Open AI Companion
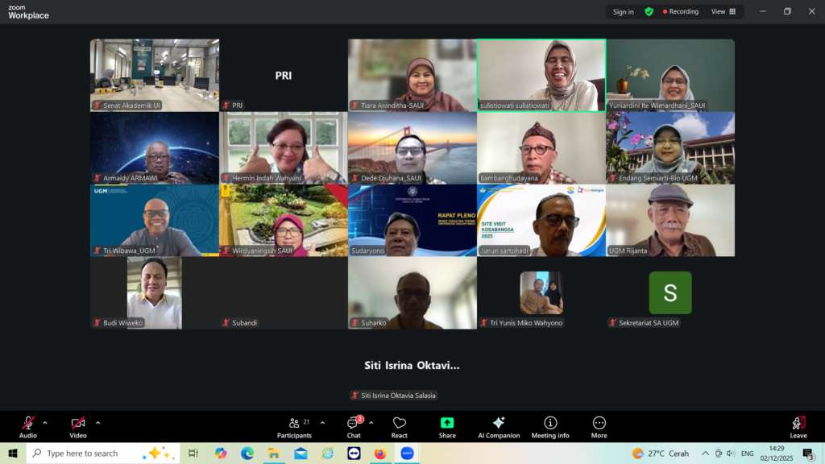This screenshot has width=825, height=464. [x=499, y=427]
